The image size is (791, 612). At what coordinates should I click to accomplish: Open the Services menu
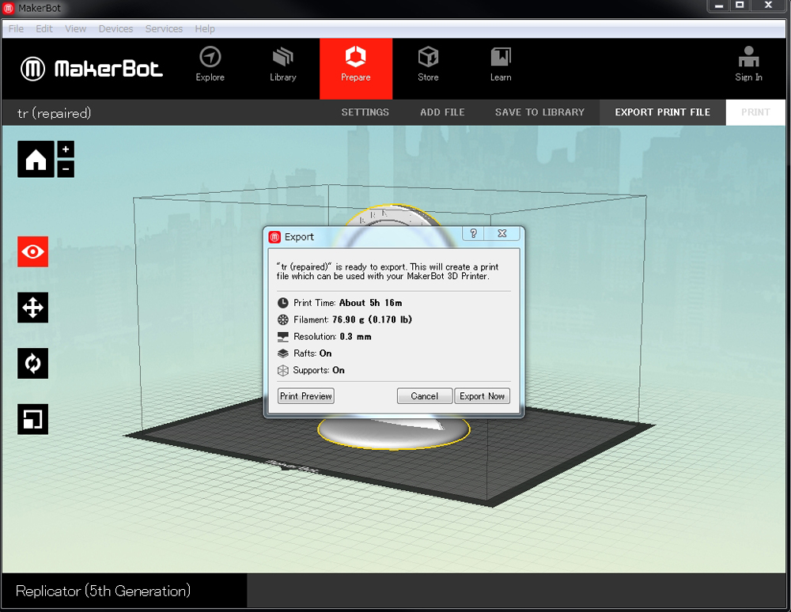[x=164, y=28]
